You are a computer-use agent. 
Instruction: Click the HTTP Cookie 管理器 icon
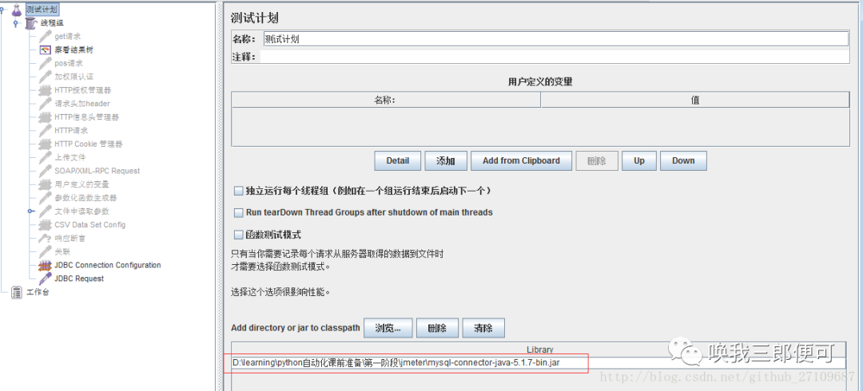[x=45, y=144]
